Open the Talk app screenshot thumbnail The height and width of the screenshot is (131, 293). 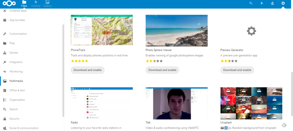point(177,103)
